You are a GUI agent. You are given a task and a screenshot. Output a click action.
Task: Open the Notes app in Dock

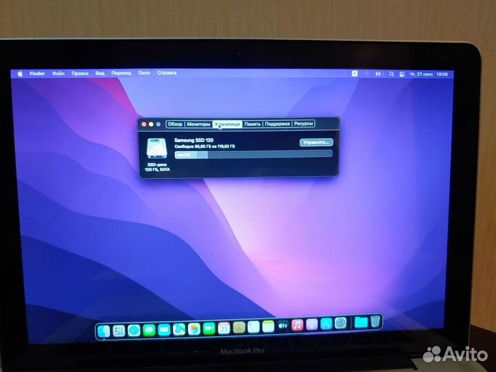tap(268, 327)
